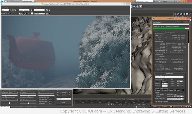Click the Save Image icon in render window
192x114 pixels.
(2, 13)
